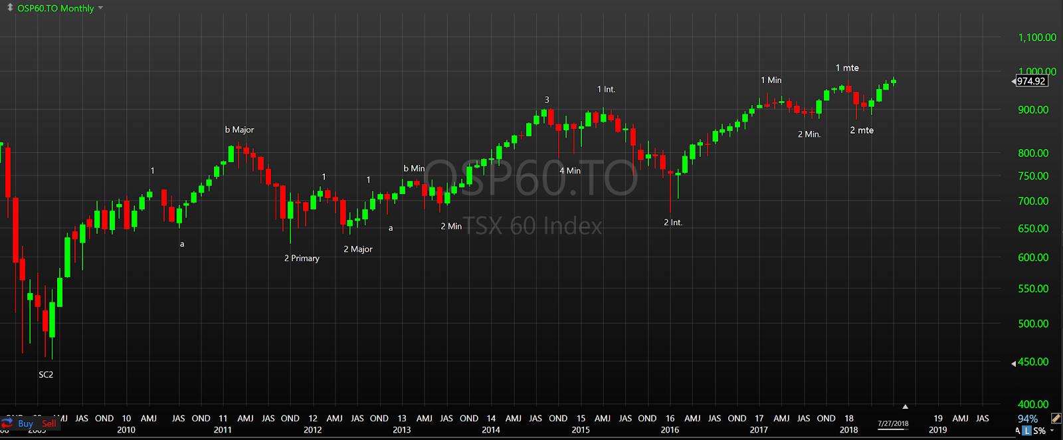Image resolution: width=1063 pixels, height=440 pixels.
Task: Select the ruler drawing tool icon
Action: point(1056,419)
